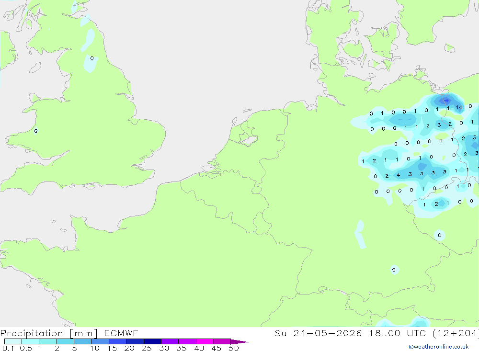Click the 'Precipitation [mm]' title text
The image size is (479, 351).
(49, 333)
